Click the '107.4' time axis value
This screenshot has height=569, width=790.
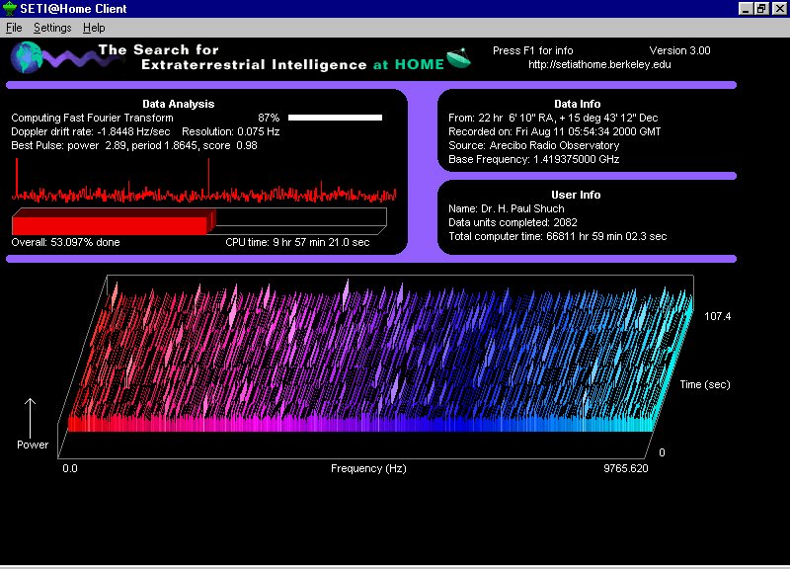click(718, 316)
